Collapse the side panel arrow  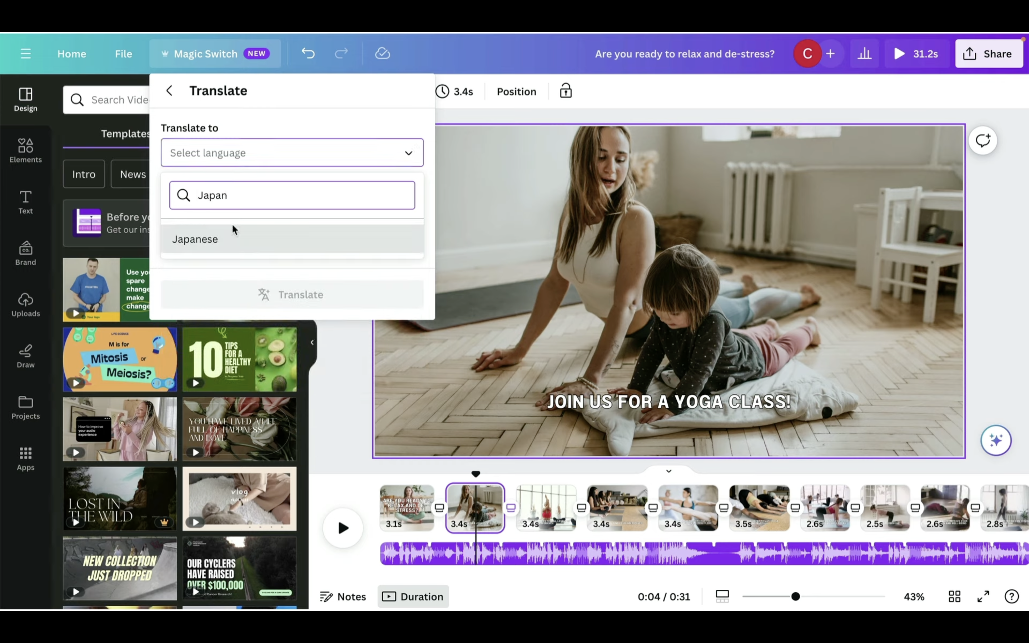point(312,342)
